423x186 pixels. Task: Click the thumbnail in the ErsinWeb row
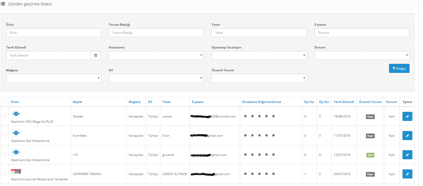point(16,133)
